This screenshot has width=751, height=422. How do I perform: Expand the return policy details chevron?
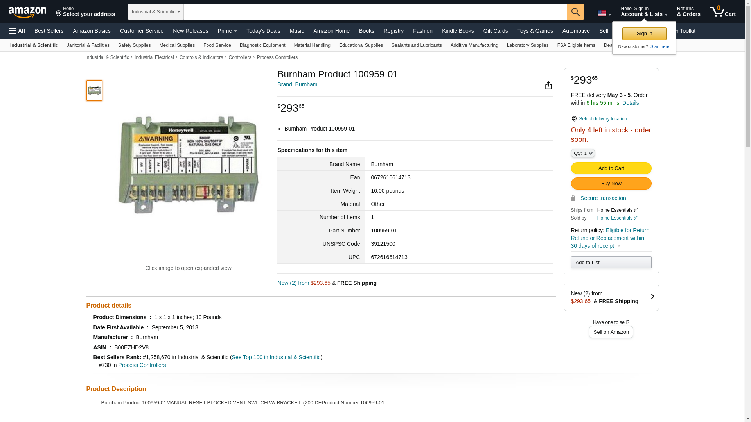pyautogui.click(x=619, y=246)
